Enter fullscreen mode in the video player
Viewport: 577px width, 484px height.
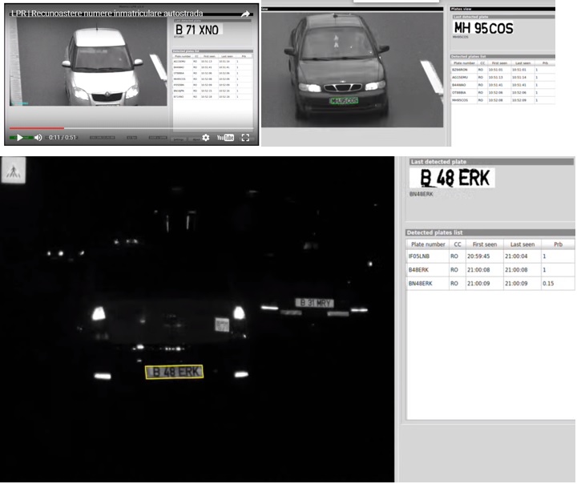click(246, 138)
